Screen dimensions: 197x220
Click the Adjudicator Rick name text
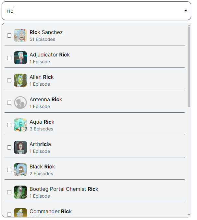49,55
